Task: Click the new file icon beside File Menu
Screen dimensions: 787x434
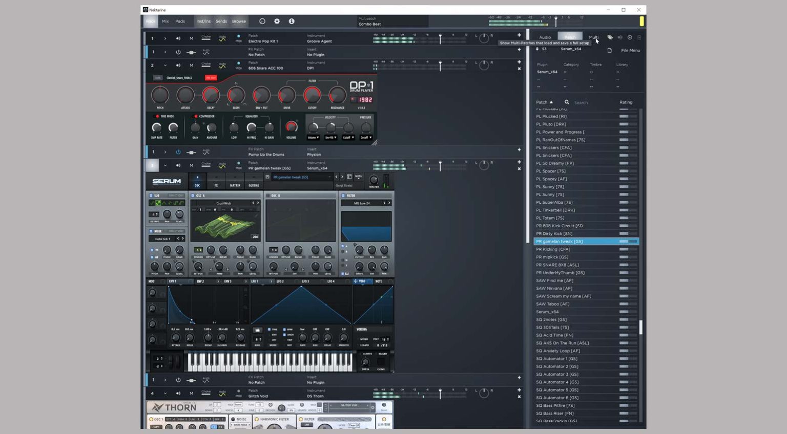Action: tap(609, 50)
